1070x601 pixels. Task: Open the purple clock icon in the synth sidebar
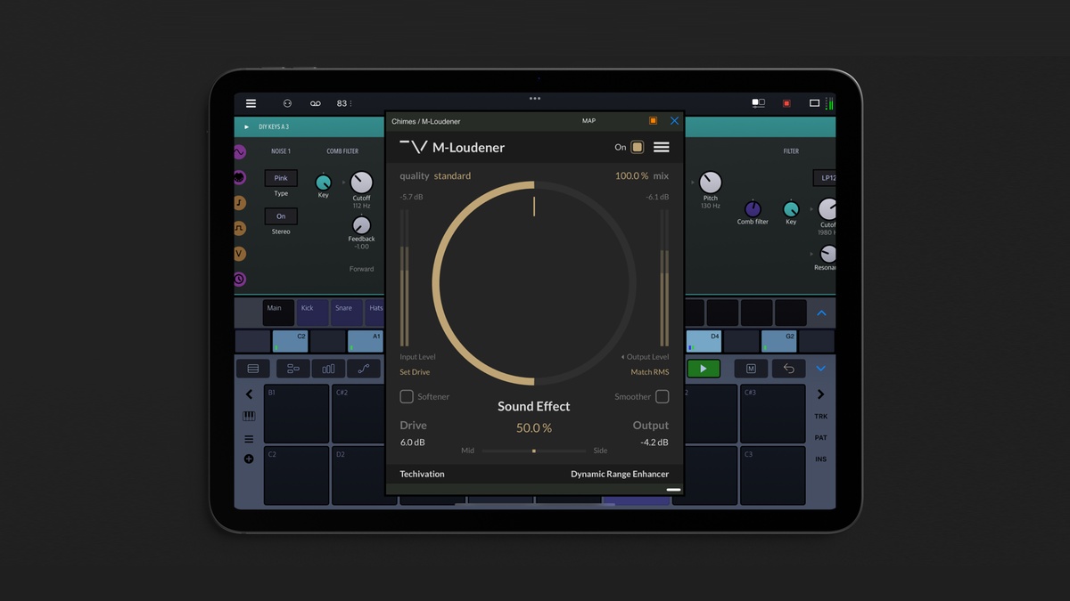click(x=239, y=280)
